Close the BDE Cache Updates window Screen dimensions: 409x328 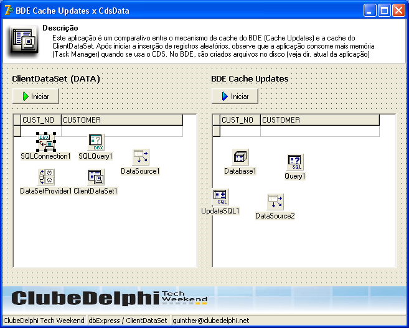tap(399, 11)
